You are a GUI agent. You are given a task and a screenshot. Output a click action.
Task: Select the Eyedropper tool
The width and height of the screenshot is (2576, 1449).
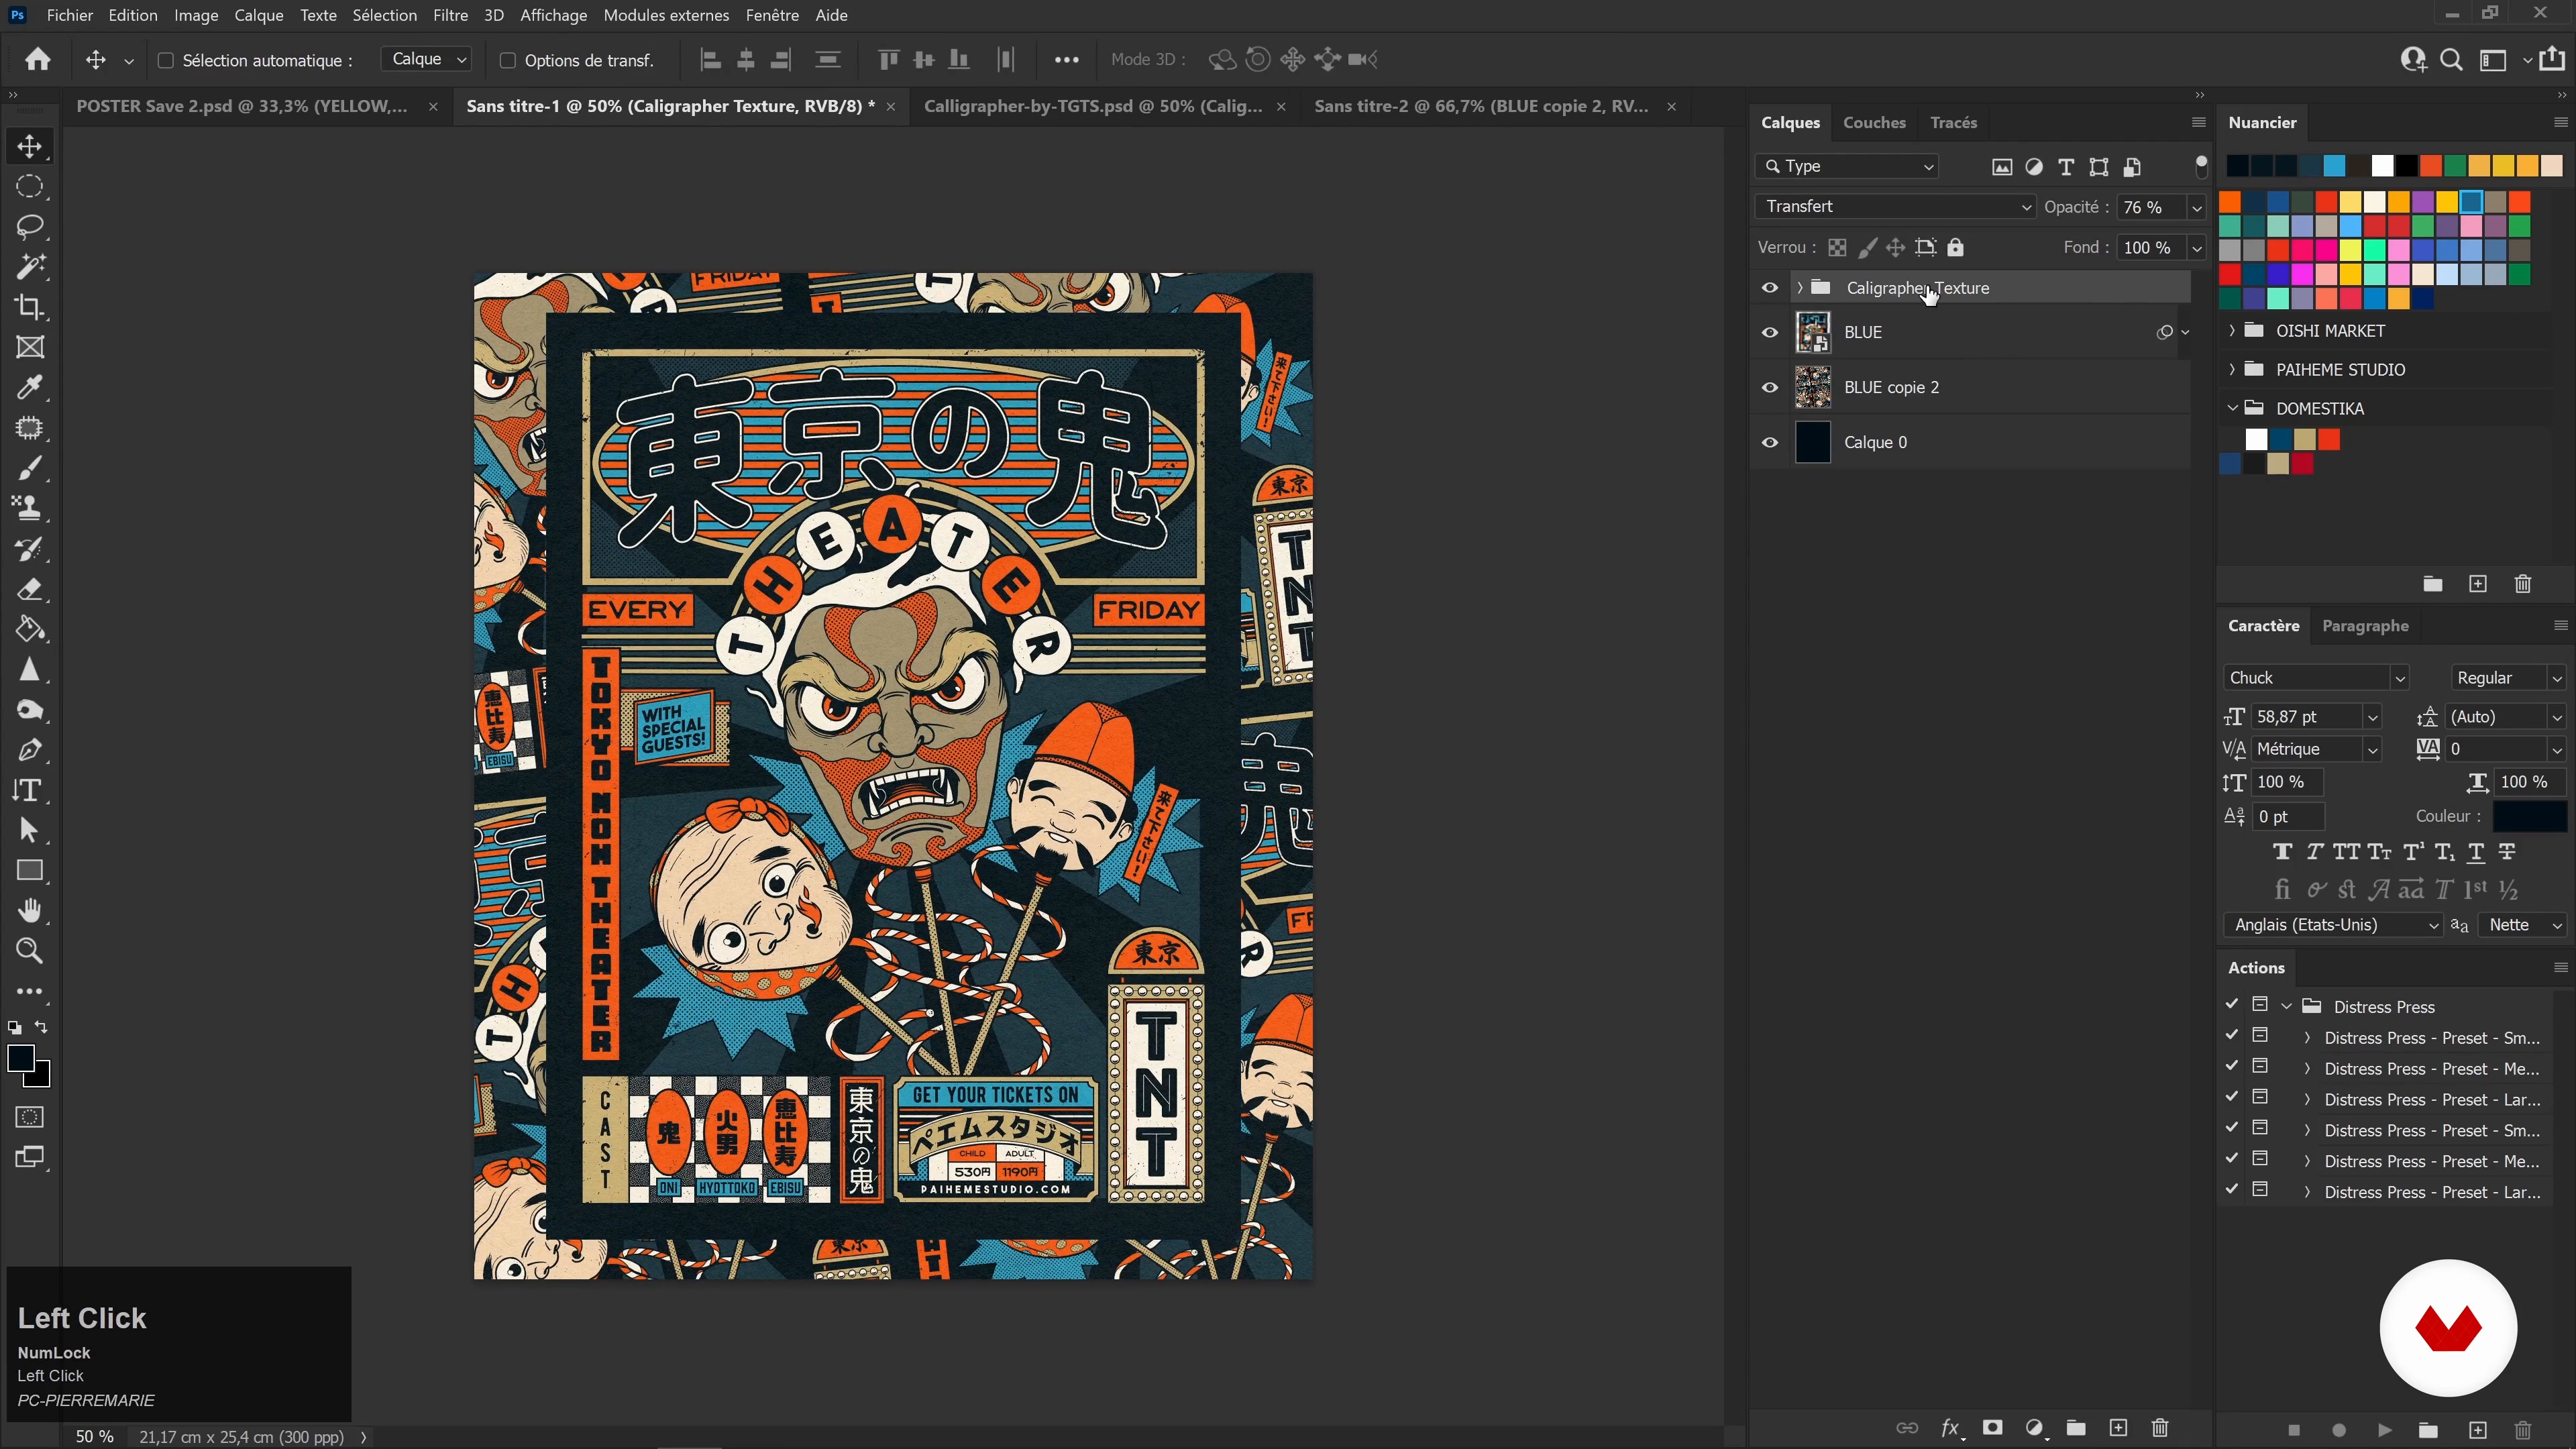click(x=29, y=387)
